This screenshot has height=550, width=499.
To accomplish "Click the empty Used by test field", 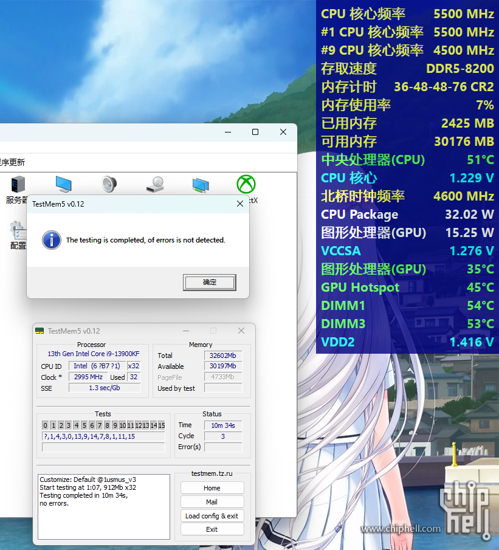I will click(x=223, y=388).
